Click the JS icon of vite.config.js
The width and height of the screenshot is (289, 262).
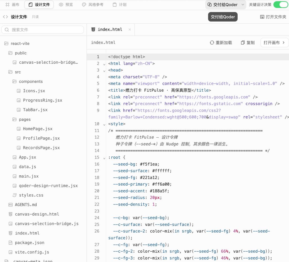point(10,252)
